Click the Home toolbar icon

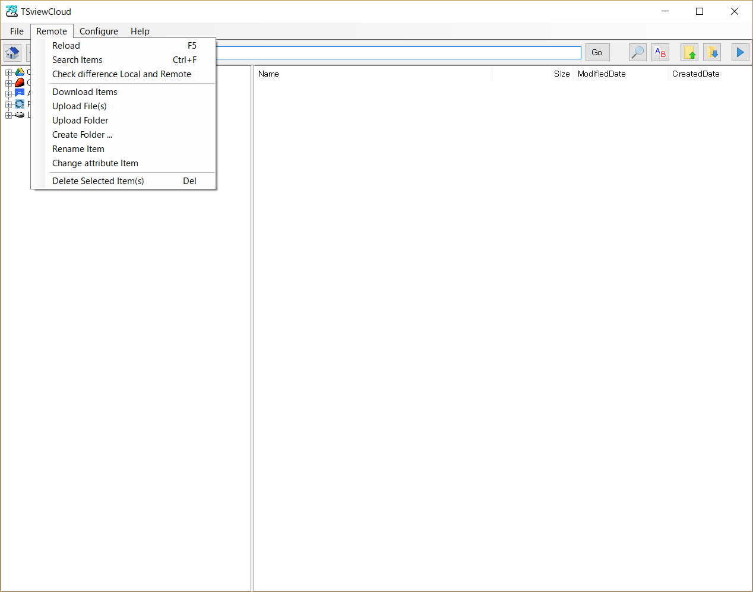(x=12, y=53)
